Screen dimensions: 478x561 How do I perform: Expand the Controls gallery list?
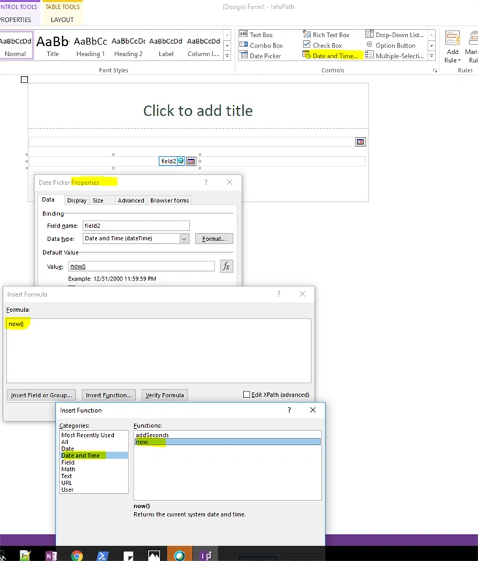431,56
